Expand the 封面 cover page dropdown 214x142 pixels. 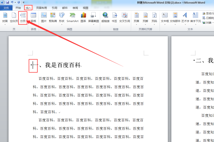pos(5,24)
